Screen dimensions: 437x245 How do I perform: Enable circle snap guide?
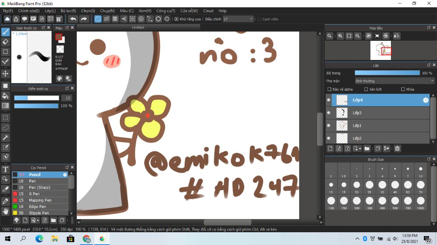[141, 19]
